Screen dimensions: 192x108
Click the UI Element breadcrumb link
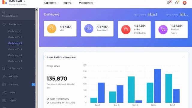(22, 4)
